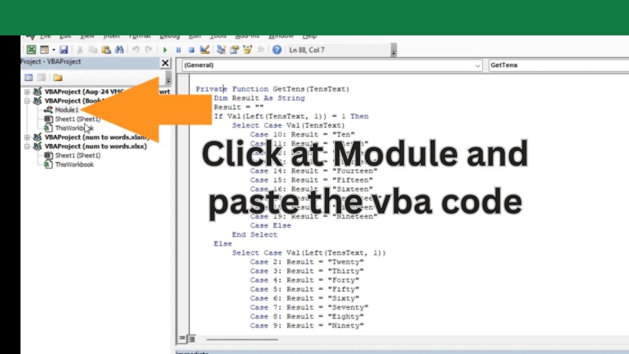
Task: Click the greyed Toolbox icon
Action: [261, 50]
